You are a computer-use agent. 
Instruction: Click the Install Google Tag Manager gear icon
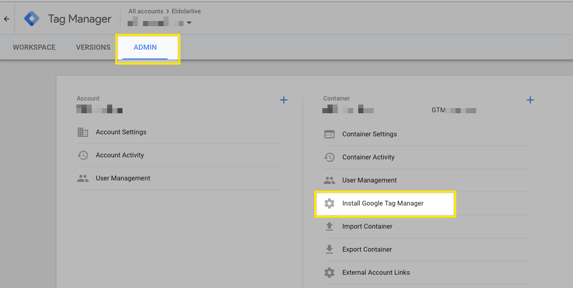(x=329, y=203)
